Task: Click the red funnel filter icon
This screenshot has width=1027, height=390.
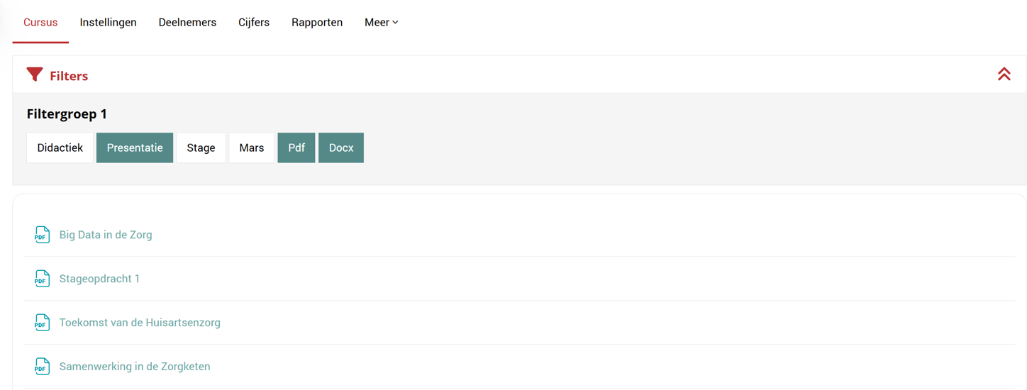Action: (x=35, y=75)
